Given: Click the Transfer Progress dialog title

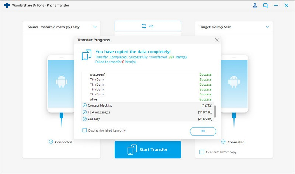Looking at the screenshot, I should coord(94,40).
